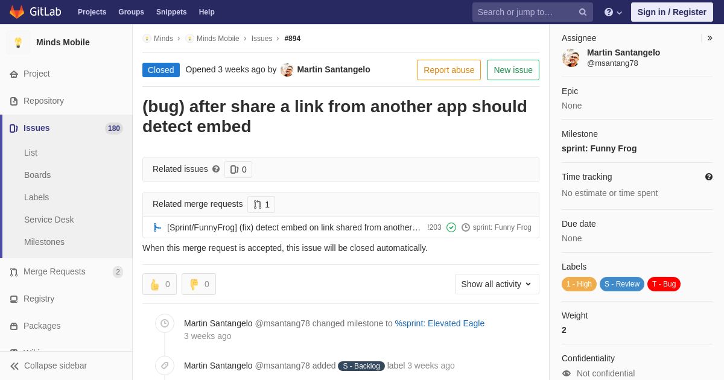Click the !203 merge request number
This screenshot has width=724, height=380.
point(434,227)
